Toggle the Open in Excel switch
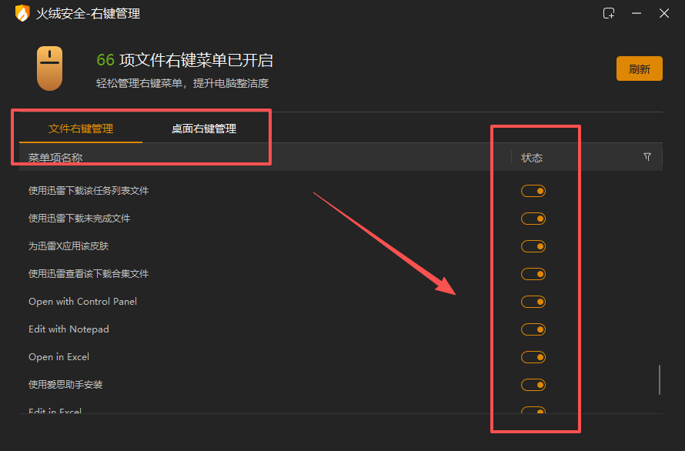Viewport: 685px width, 451px height. pos(533,357)
